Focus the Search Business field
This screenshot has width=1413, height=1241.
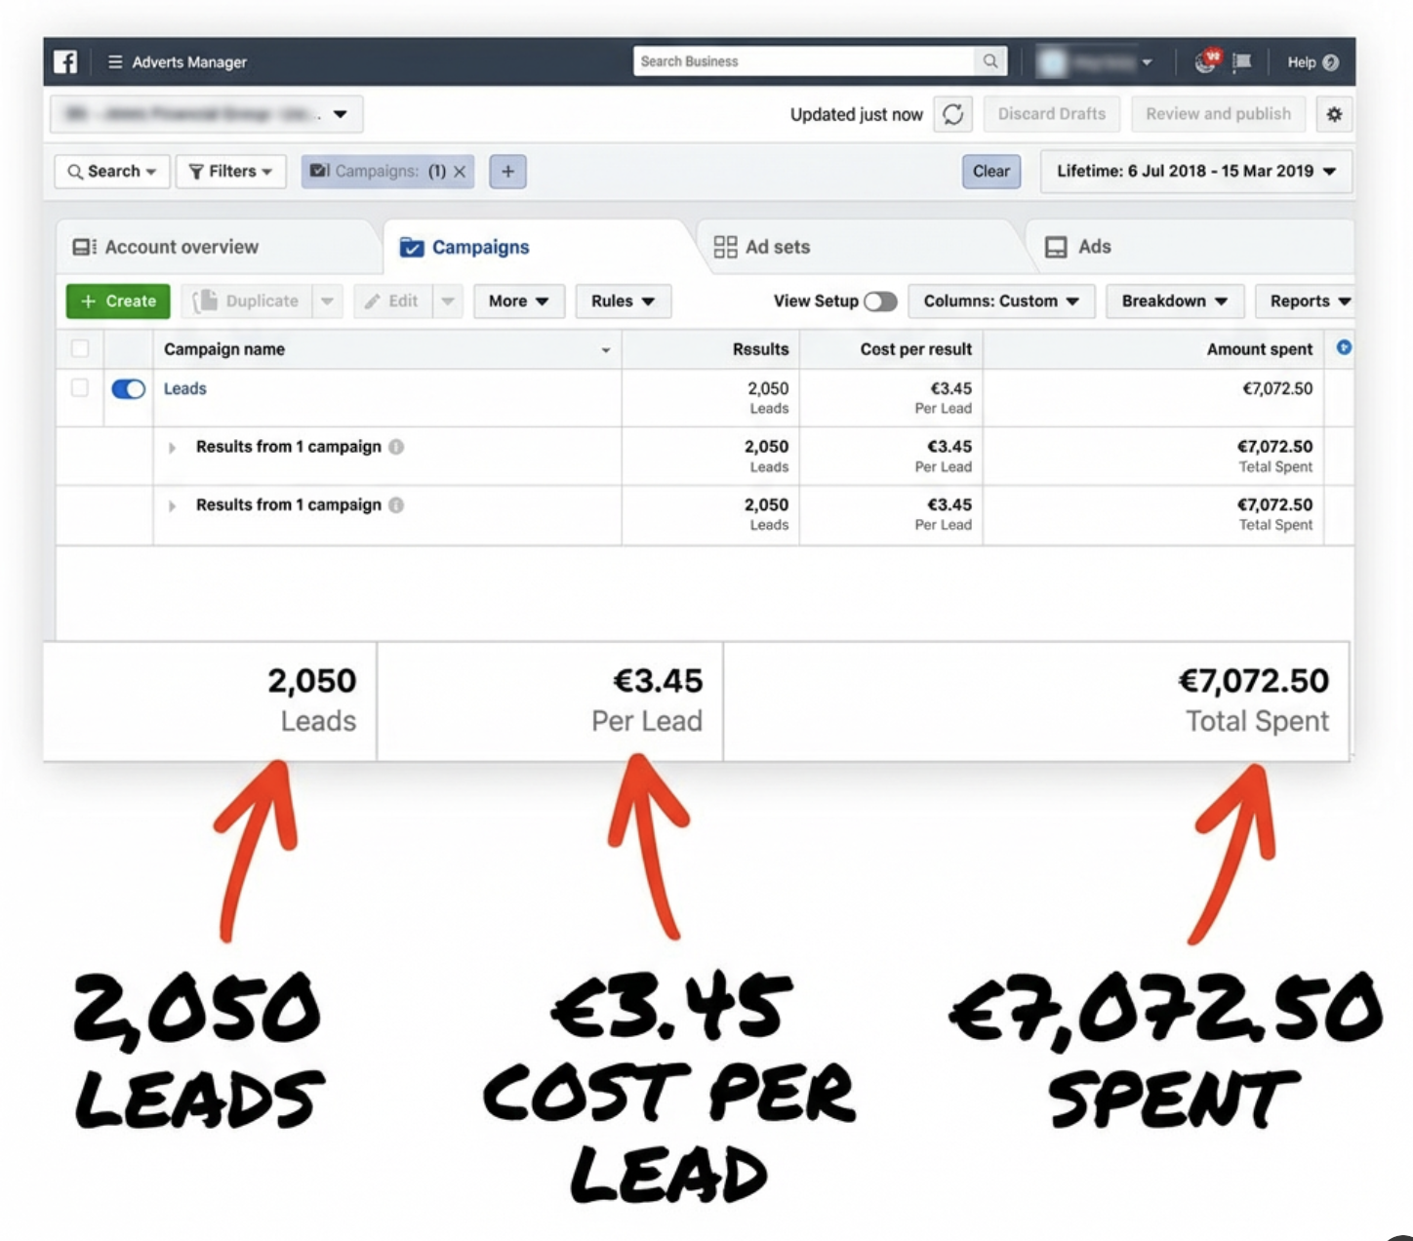coord(805,61)
